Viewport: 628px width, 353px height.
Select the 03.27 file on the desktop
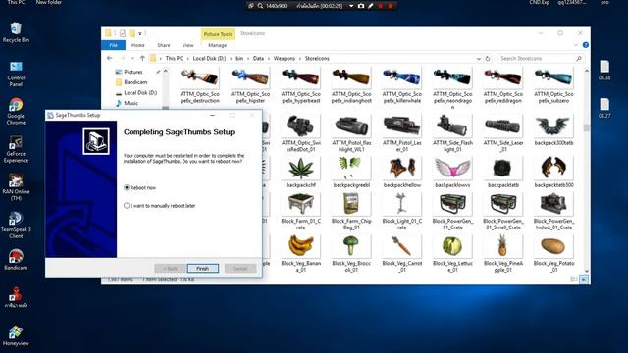[x=604, y=108]
